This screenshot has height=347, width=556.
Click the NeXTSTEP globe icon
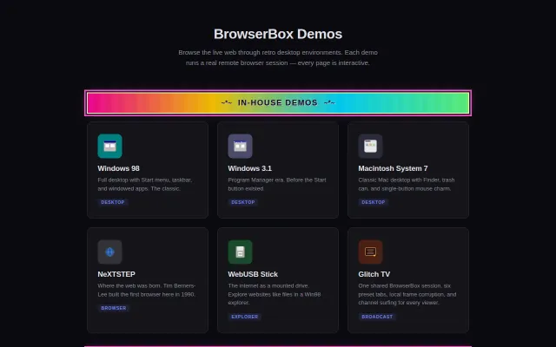[110, 252]
